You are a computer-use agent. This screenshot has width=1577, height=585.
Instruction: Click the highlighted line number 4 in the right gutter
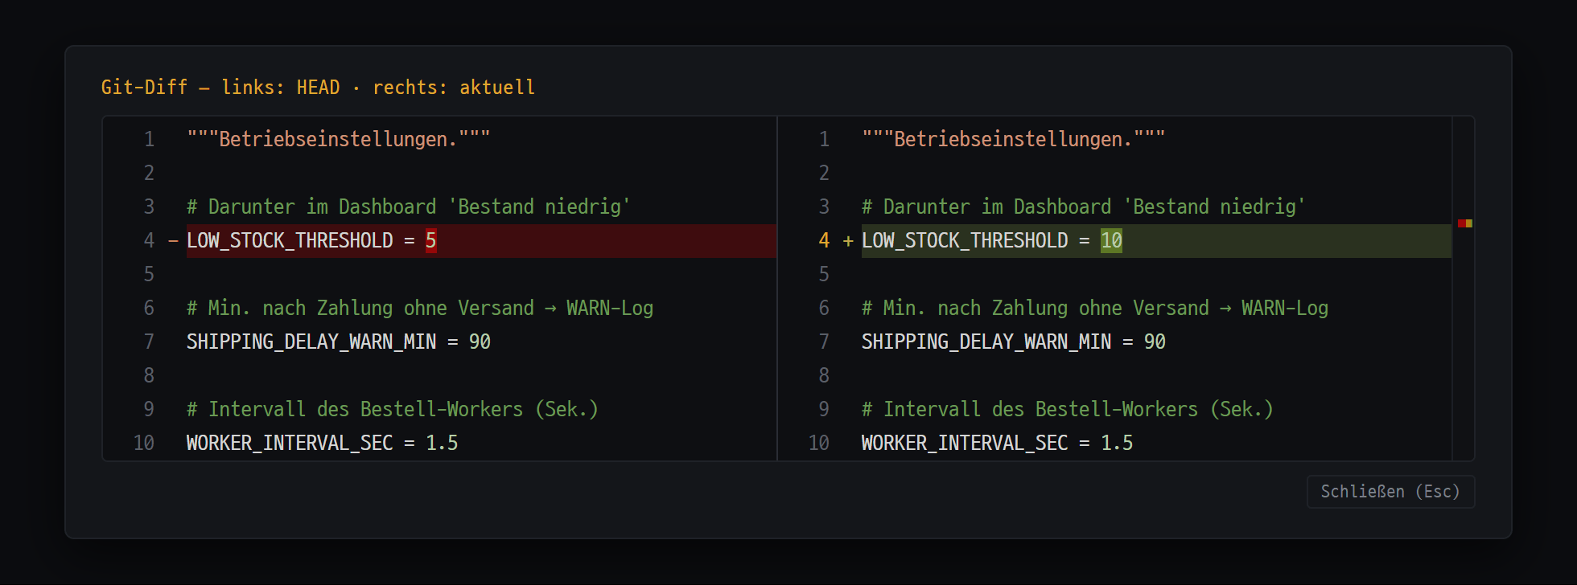[824, 240]
